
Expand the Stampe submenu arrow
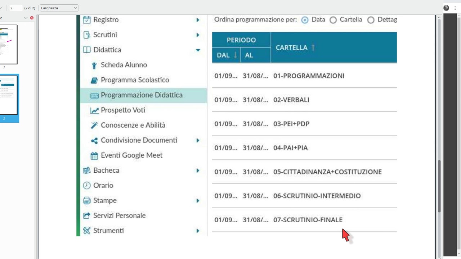(198, 201)
